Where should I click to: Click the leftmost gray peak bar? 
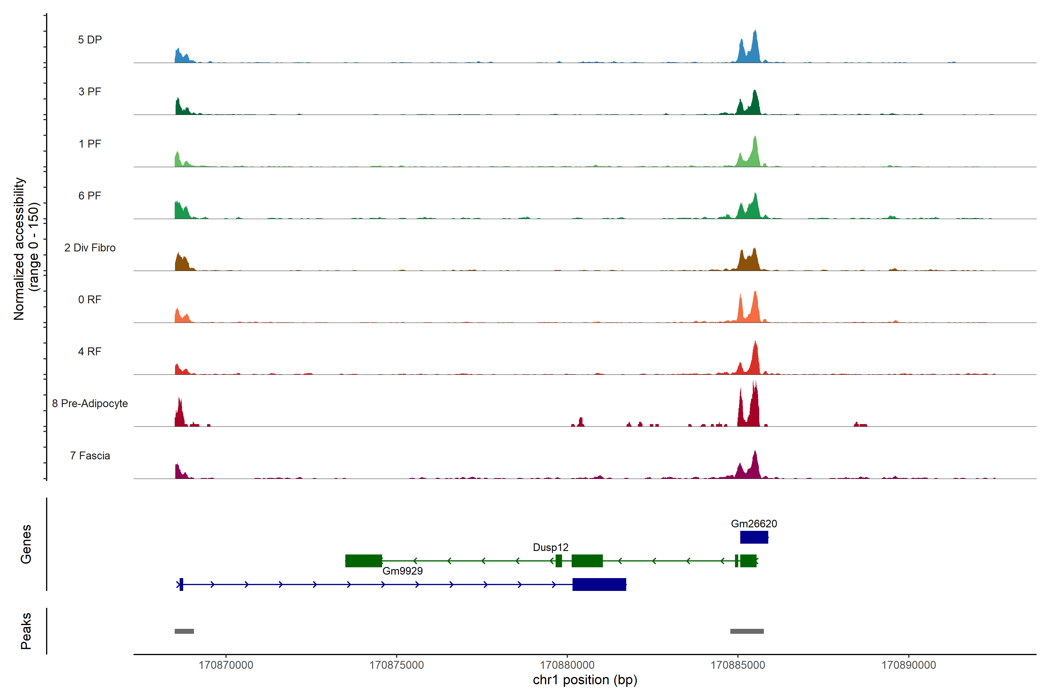(x=184, y=631)
